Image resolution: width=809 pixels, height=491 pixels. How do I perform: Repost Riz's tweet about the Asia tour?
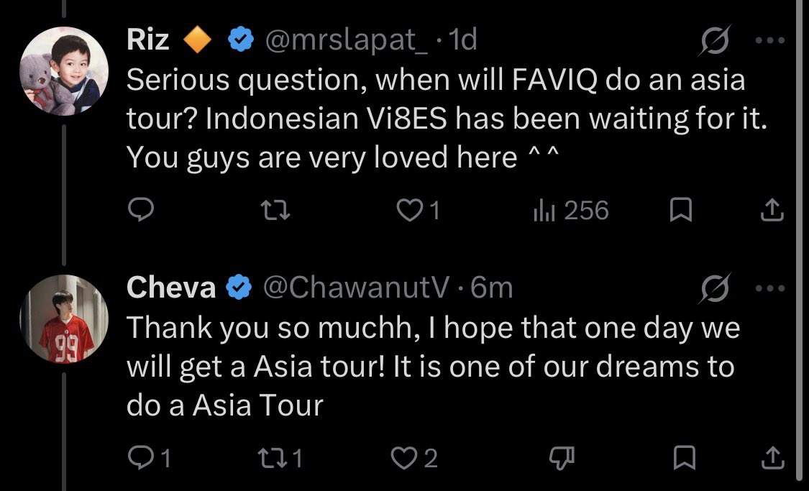pos(275,211)
